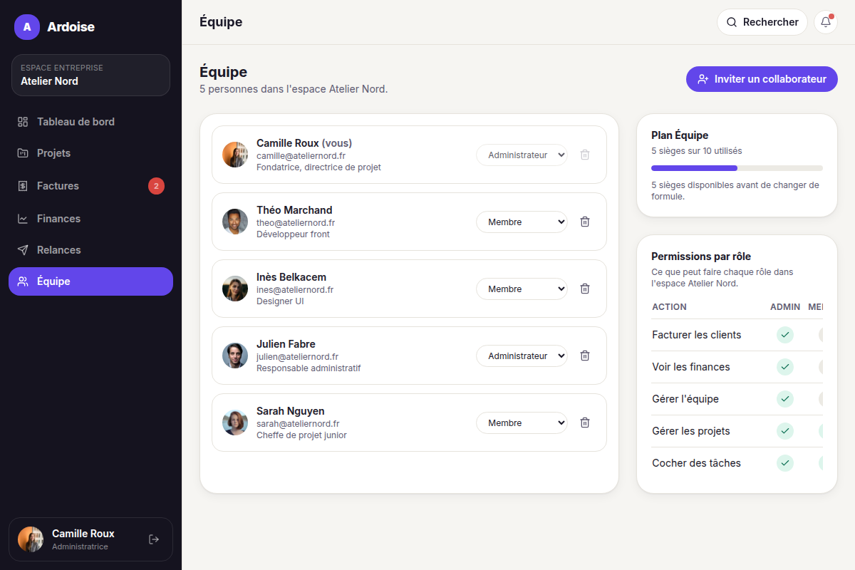Navigate to Factures

coord(90,186)
